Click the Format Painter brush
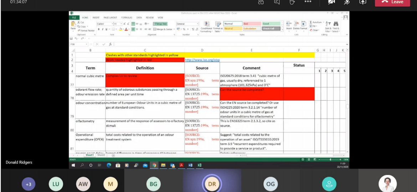The height and width of the screenshot is (192, 417). click(79, 31)
